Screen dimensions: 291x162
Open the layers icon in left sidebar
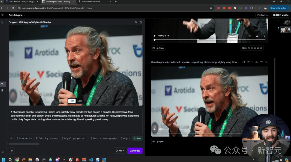2,90
